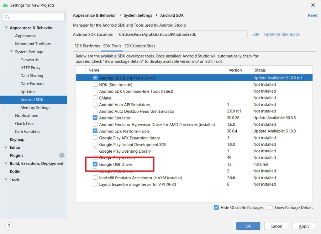Enable Android SDK Command-line Tools checkbox
Screen dimensions: 321x234
[x=95, y=91]
